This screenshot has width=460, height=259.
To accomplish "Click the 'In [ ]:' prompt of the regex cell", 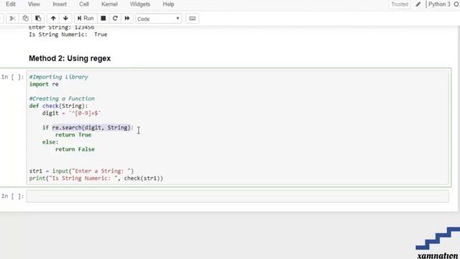I will point(13,77).
